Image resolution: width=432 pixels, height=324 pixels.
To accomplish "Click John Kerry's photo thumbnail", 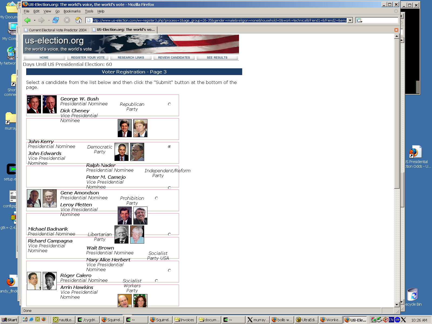I will [x=125, y=128].
